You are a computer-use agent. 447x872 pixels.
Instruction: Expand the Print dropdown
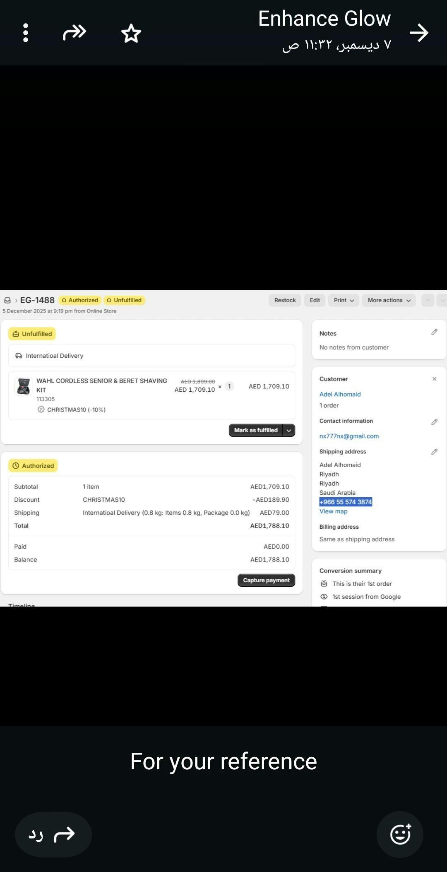344,300
